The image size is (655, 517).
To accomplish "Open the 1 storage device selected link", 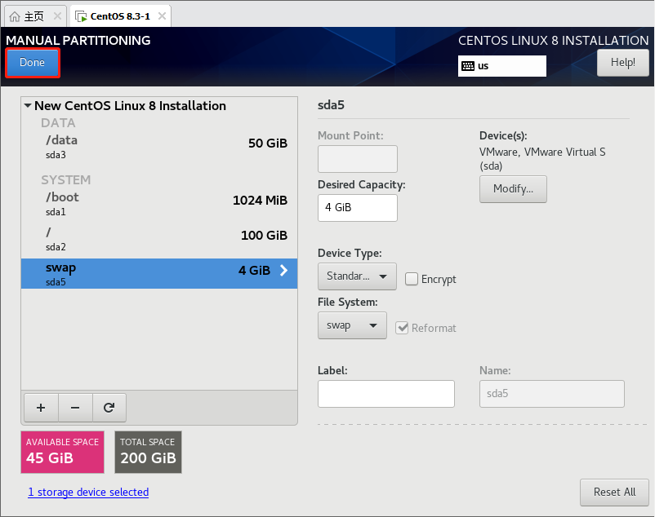I will [88, 492].
